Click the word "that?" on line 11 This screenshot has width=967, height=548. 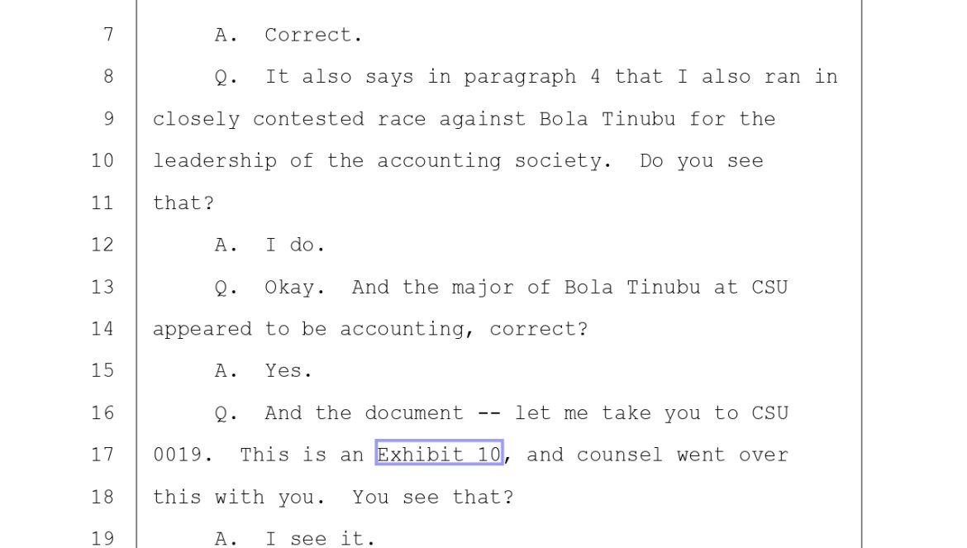(183, 203)
